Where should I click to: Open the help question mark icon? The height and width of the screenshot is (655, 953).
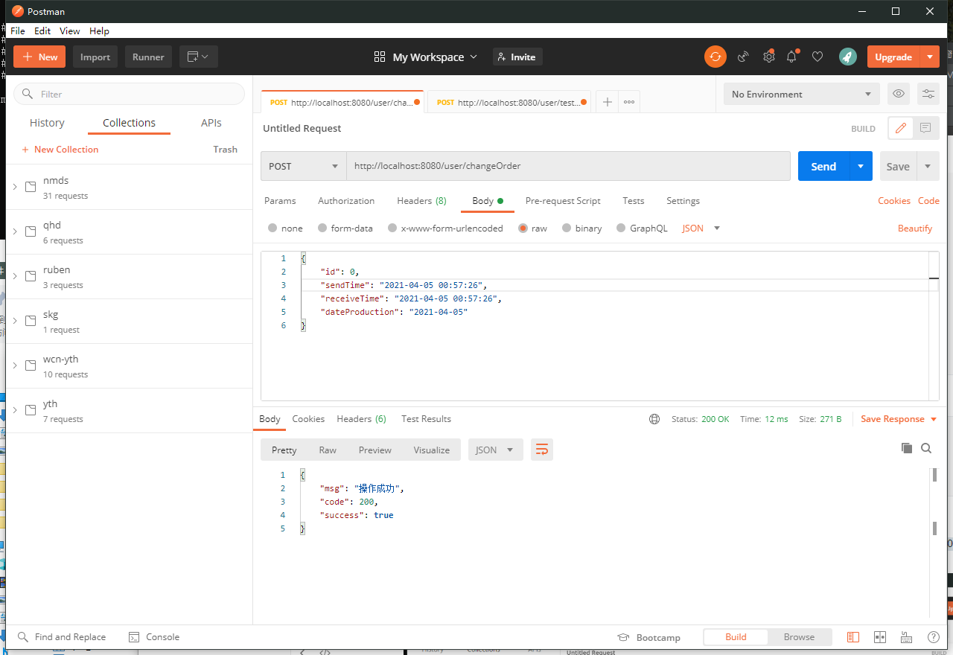pyautogui.click(x=934, y=637)
